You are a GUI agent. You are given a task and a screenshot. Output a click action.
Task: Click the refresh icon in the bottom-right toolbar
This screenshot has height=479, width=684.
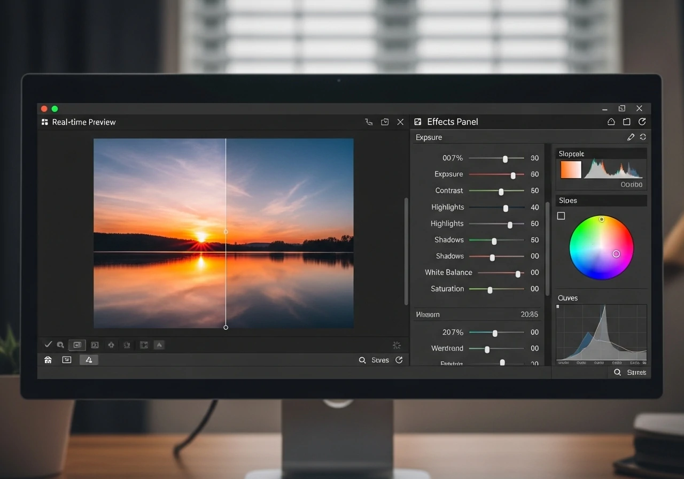coord(399,360)
